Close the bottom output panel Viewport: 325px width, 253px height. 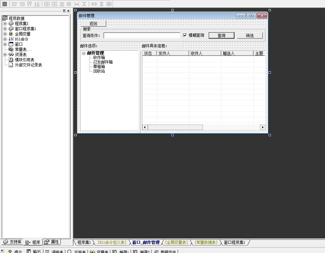point(2,250)
